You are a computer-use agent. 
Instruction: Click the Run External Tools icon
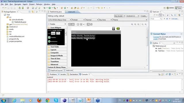pyautogui.click(x=55, y=8)
